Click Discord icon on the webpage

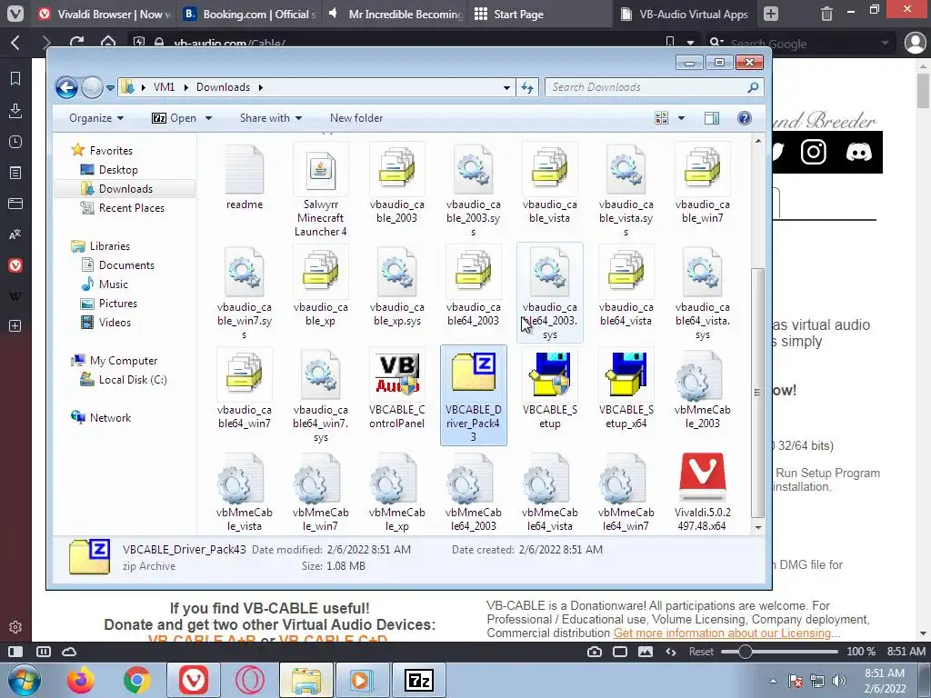click(x=858, y=152)
